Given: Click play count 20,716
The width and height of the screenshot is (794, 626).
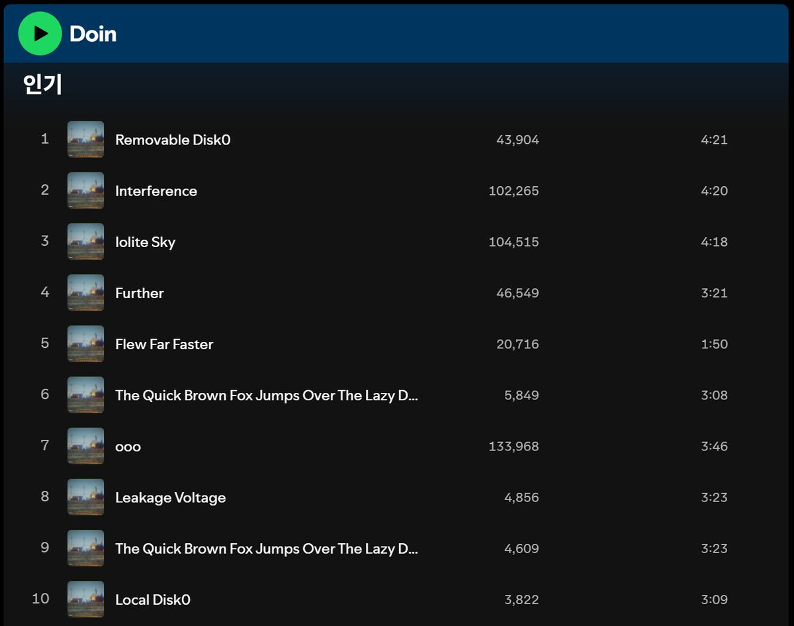Looking at the screenshot, I should coord(517,344).
